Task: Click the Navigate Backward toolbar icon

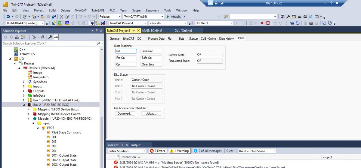Action: (8, 16)
